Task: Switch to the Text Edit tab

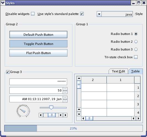Action: (118, 71)
